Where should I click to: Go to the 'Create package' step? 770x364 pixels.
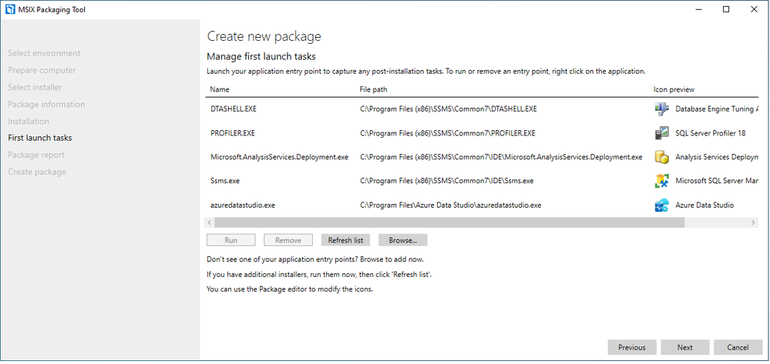[37, 172]
